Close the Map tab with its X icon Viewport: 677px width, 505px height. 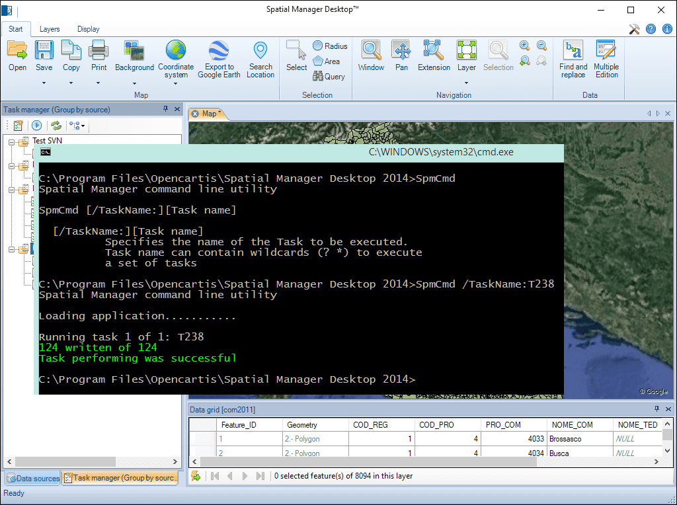[x=195, y=114]
